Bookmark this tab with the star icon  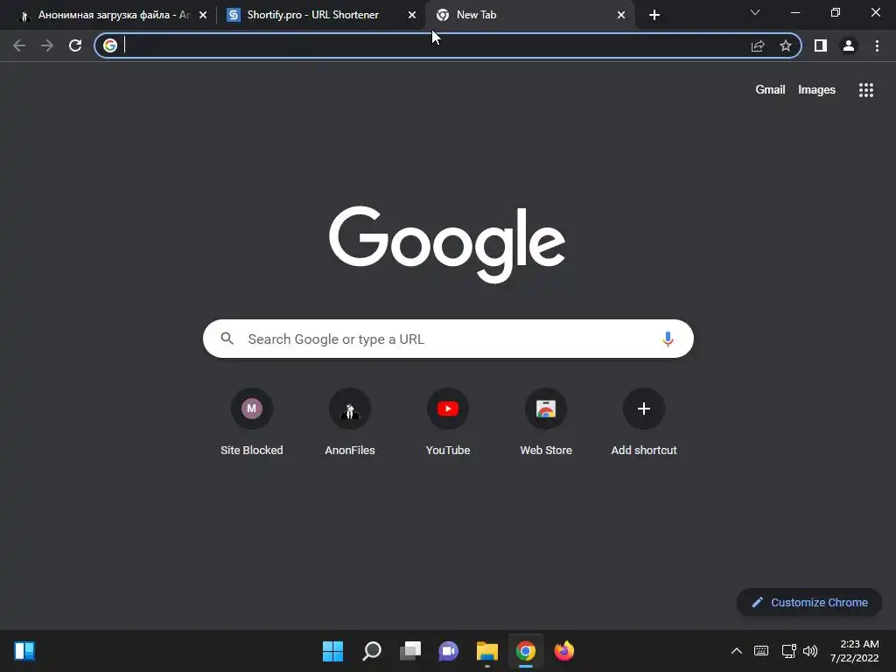(786, 45)
